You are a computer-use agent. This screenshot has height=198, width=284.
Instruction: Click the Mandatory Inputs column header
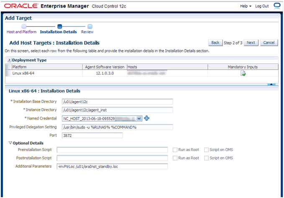(x=243, y=67)
